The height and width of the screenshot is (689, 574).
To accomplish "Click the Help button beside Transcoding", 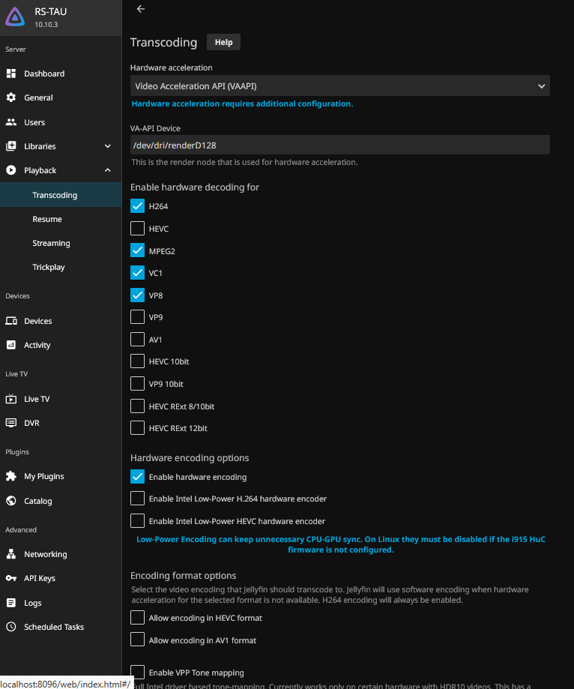I will (223, 42).
